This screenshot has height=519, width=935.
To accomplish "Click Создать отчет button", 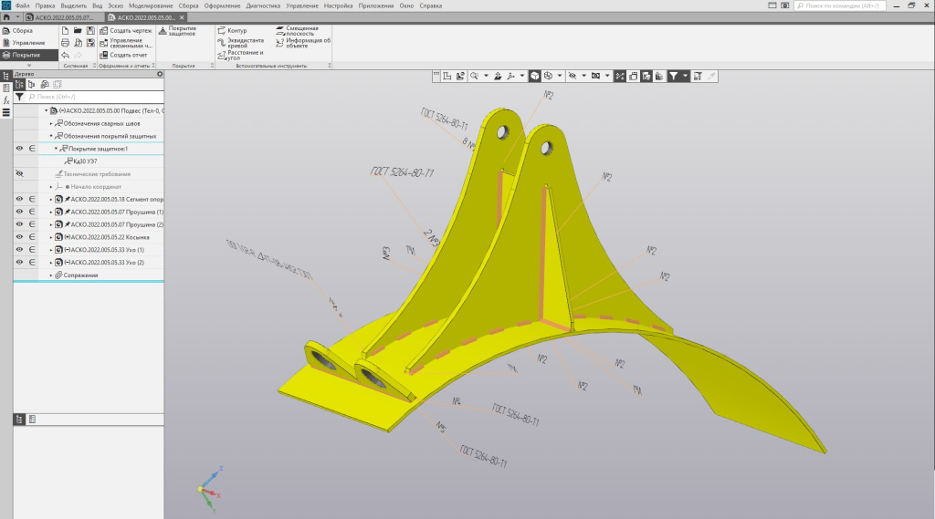I will pos(123,55).
